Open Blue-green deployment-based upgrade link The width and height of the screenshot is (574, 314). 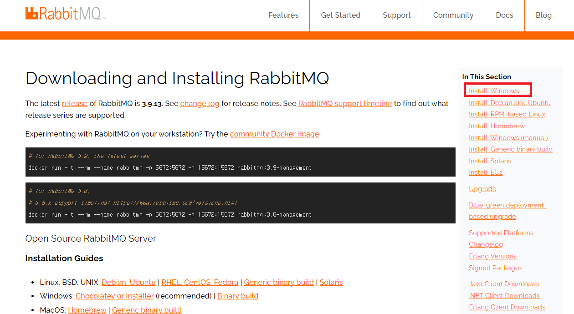pos(507,211)
